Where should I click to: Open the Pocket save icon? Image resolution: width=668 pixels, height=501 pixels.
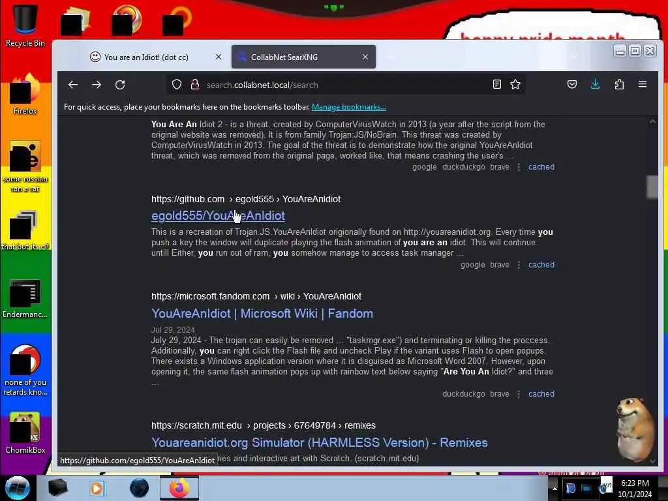point(572,84)
